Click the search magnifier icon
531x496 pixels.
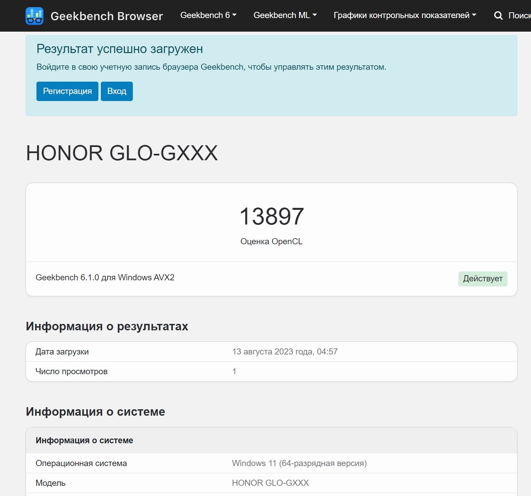point(498,16)
